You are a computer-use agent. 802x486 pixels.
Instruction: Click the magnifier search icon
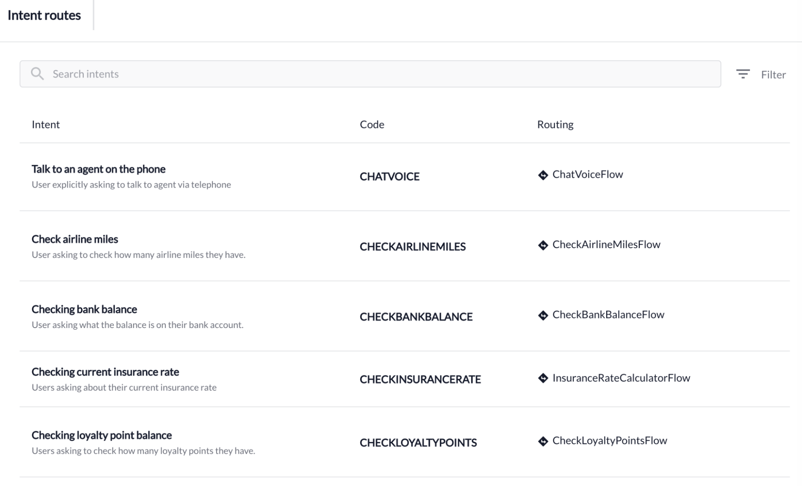pos(37,74)
